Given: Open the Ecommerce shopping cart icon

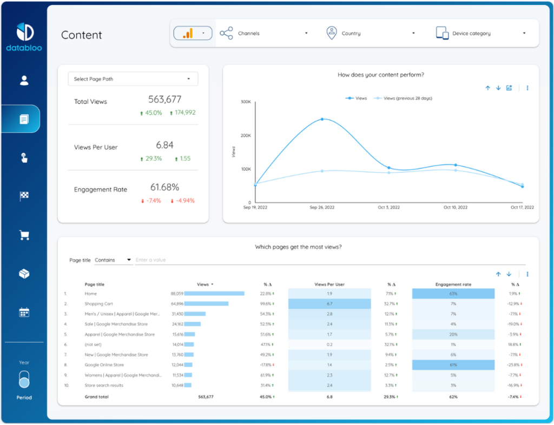Looking at the screenshot, I should click(x=24, y=235).
